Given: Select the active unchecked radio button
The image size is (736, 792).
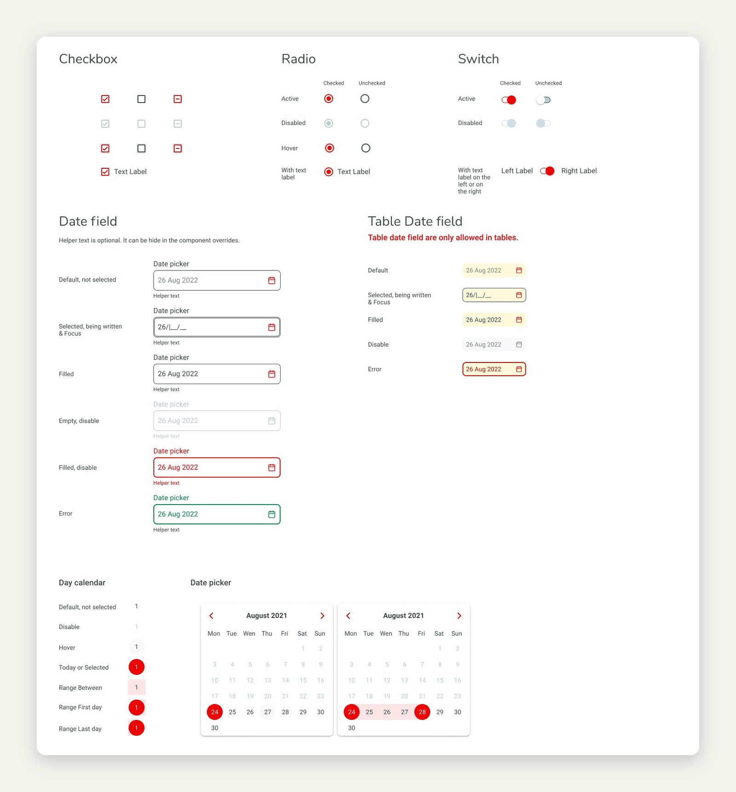Looking at the screenshot, I should 365,98.
